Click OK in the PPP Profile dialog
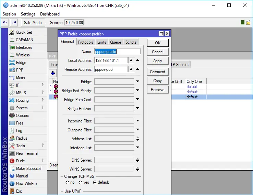The width and height of the screenshot is (253, 195). point(158,43)
